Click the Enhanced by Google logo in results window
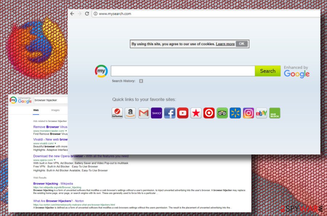327x216 pixels. tap(25, 100)
